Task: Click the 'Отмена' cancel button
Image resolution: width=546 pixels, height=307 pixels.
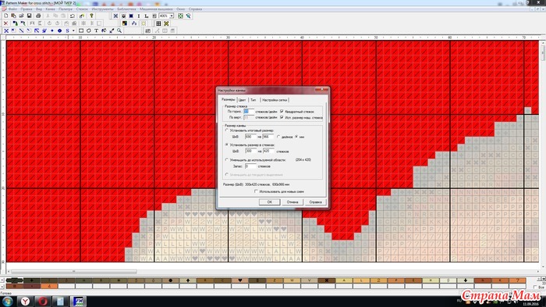Action: [x=292, y=202]
